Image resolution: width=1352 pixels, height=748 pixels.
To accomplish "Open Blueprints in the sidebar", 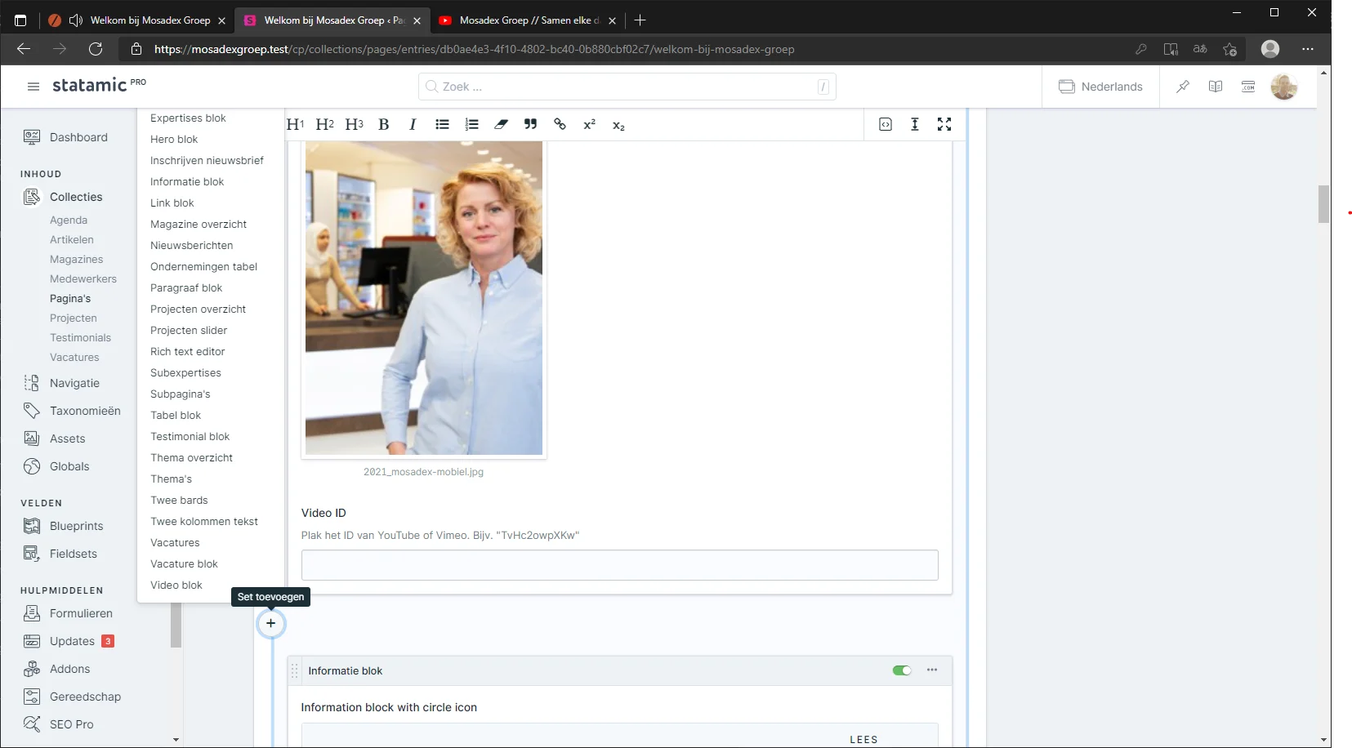I will (76, 527).
